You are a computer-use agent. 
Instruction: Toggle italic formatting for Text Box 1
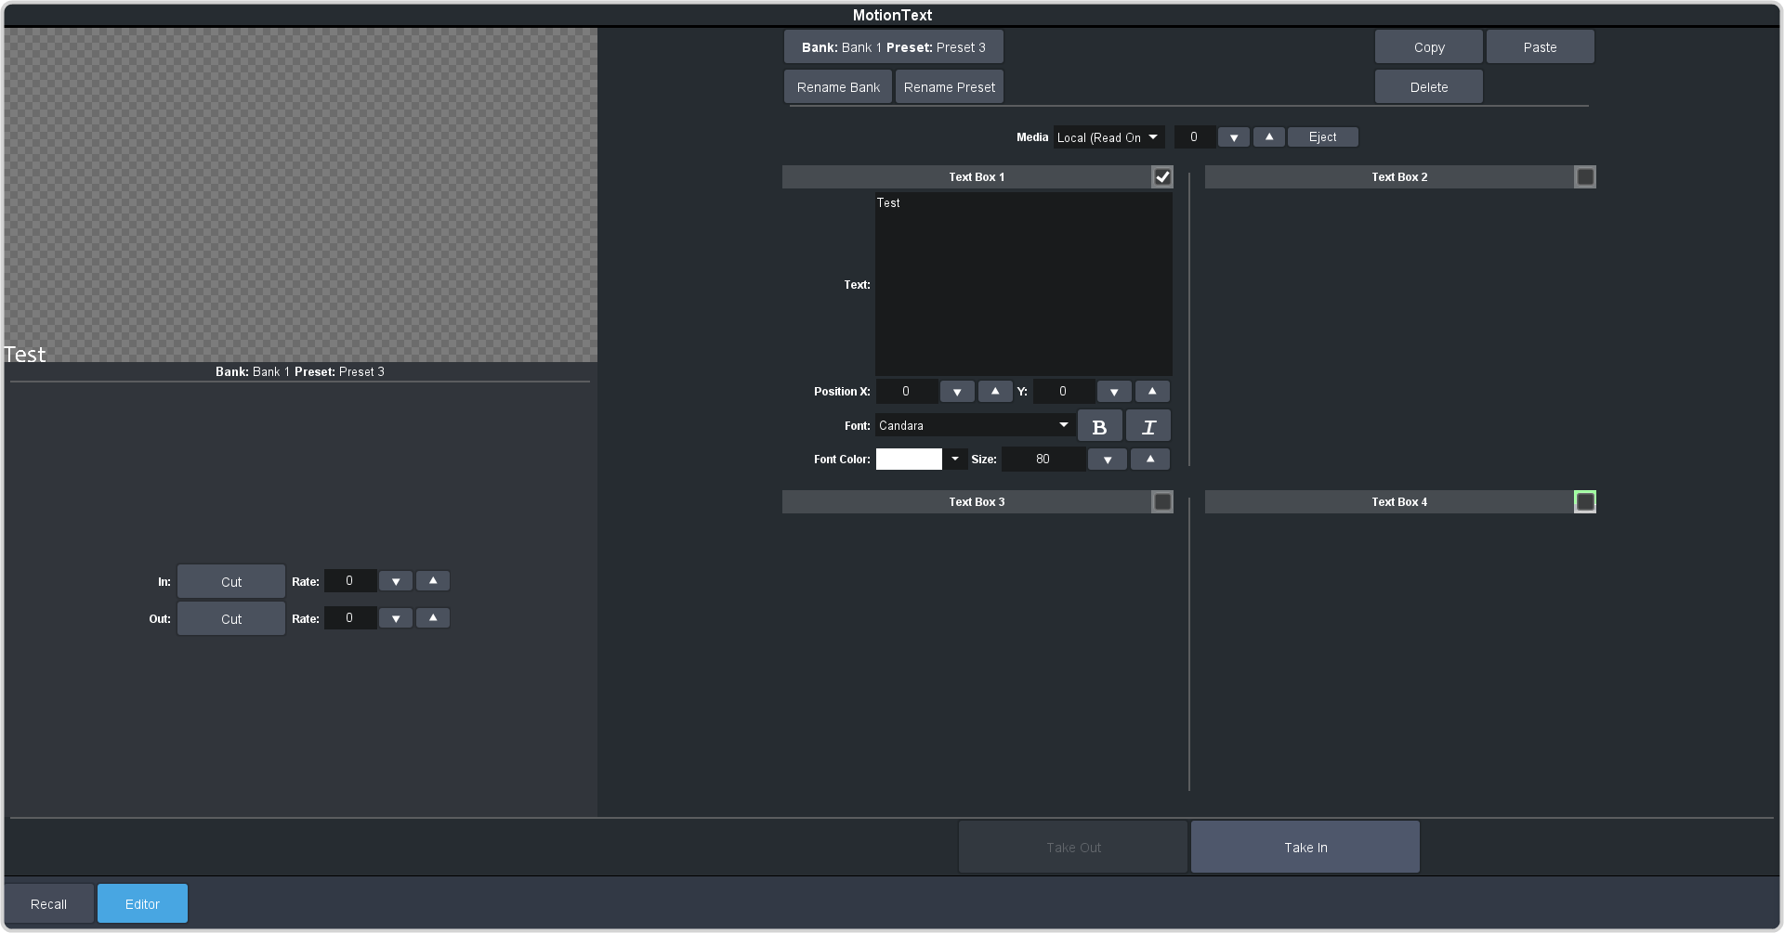[x=1148, y=427]
